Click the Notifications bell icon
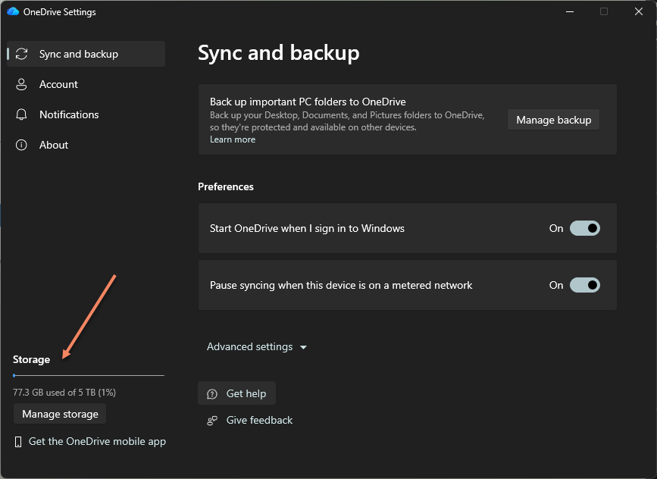657x479 pixels. pos(22,114)
